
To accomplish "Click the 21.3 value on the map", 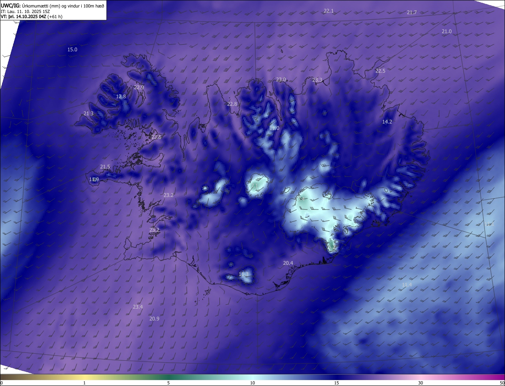I will [x=88, y=114].
